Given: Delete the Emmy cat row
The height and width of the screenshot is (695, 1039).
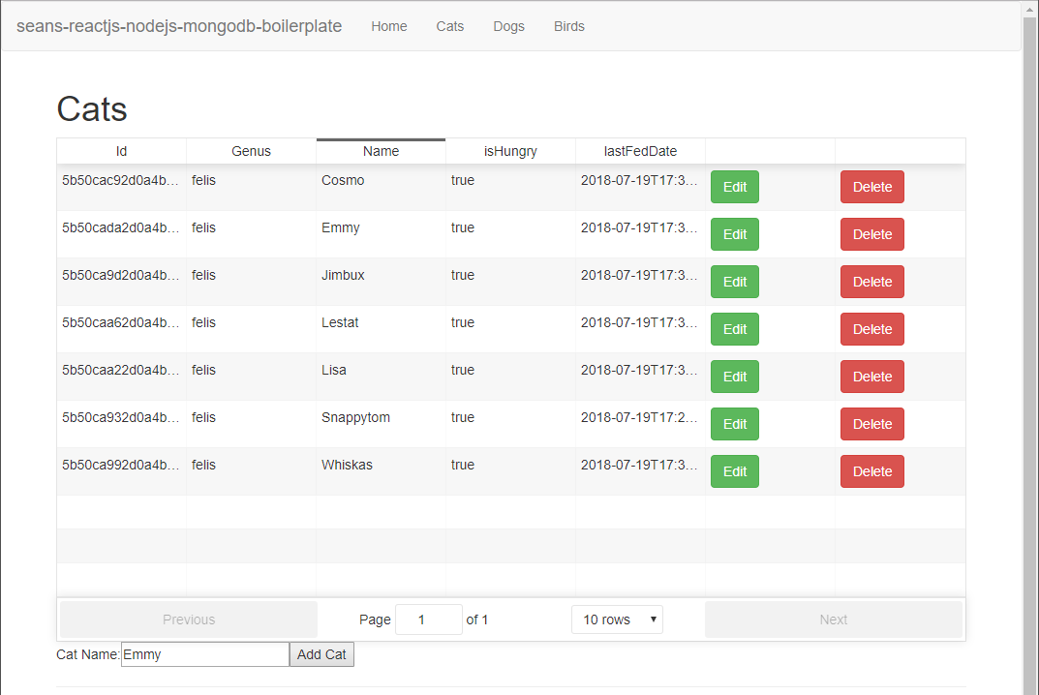Looking at the screenshot, I should pyautogui.click(x=872, y=234).
